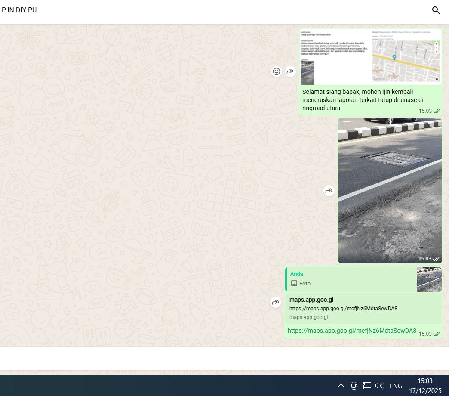Click small thumbnail in quoted reply
This screenshot has width=449, height=396.
(429, 279)
